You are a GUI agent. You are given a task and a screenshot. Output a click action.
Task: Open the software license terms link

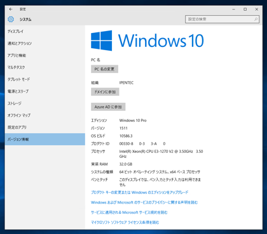[125, 223]
